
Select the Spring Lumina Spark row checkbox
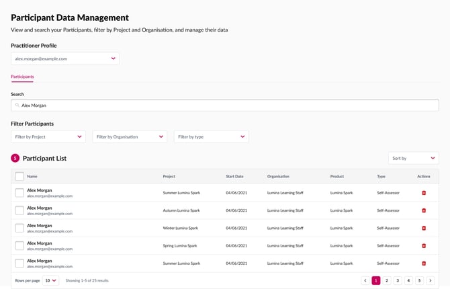[x=19, y=245]
